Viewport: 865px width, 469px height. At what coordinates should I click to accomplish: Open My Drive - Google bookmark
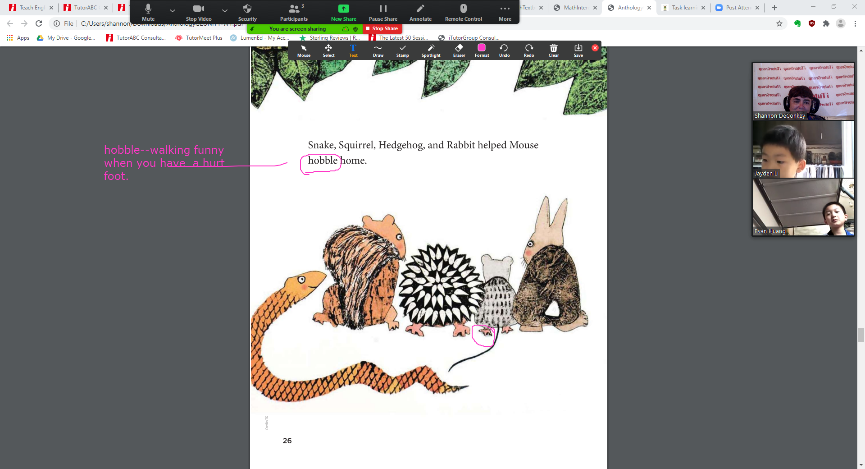(x=66, y=38)
